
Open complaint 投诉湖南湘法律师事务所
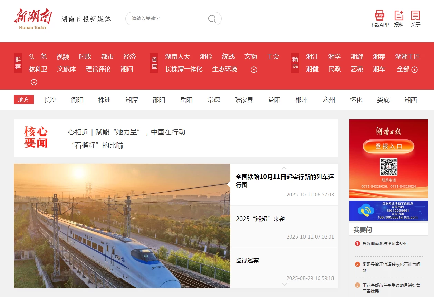click(385, 244)
